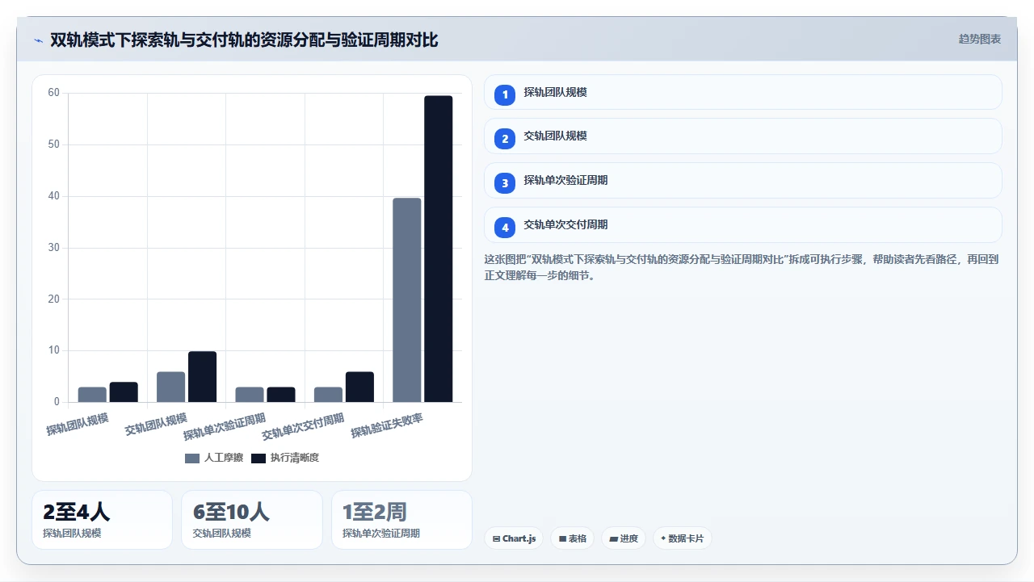Click the 2至4人 data card
The image size is (1034, 582).
[x=103, y=520]
